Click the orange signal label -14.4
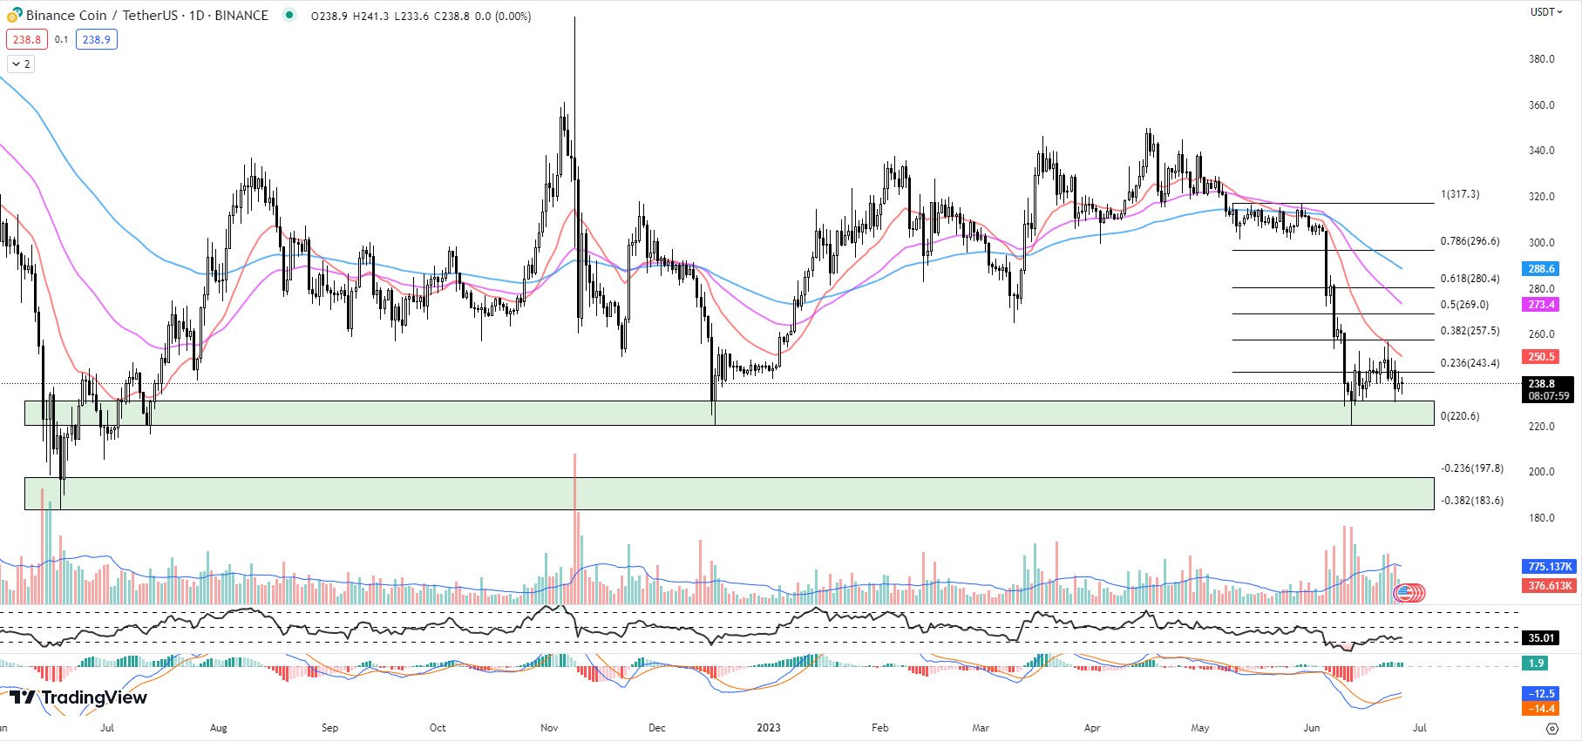The height and width of the screenshot is (741, 1582). 1541,709
